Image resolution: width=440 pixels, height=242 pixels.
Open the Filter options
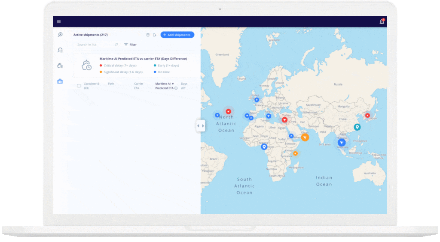pos(130,45)
